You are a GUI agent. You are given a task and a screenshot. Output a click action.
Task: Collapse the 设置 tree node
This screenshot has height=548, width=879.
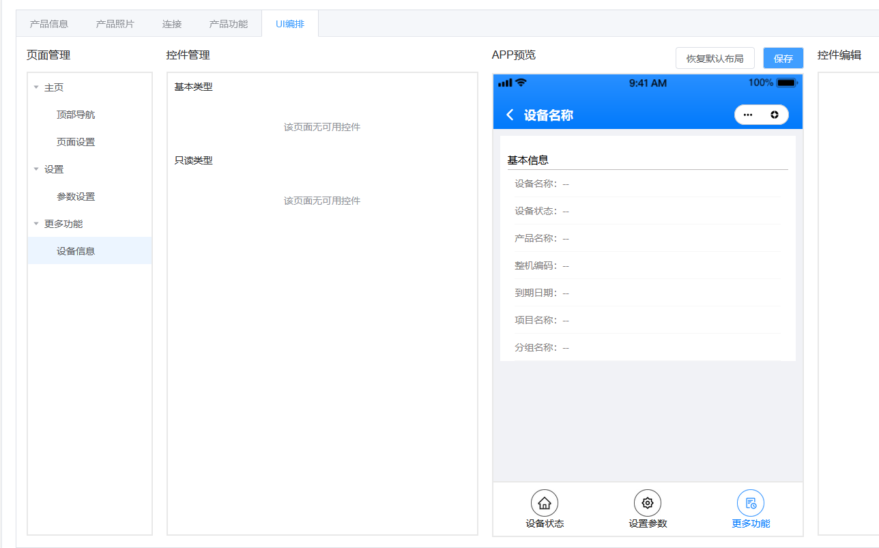(36, 169)
